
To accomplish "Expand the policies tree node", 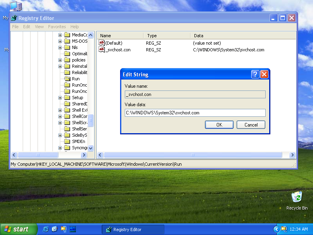I will click(x=60, y=60).
